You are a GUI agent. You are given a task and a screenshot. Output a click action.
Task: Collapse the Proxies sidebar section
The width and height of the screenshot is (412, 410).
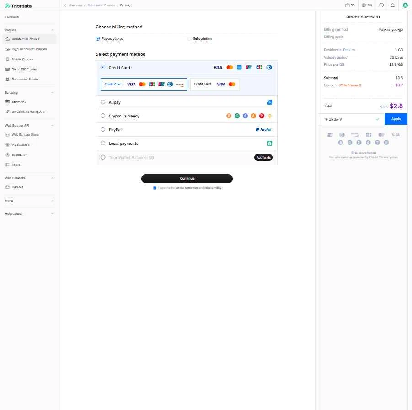pos(52,30)
